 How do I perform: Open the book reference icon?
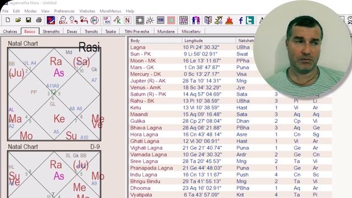(208, 20)
